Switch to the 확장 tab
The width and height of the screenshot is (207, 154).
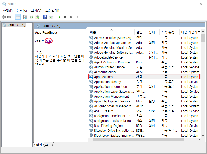pyautogui.click(x=39, y=145)
